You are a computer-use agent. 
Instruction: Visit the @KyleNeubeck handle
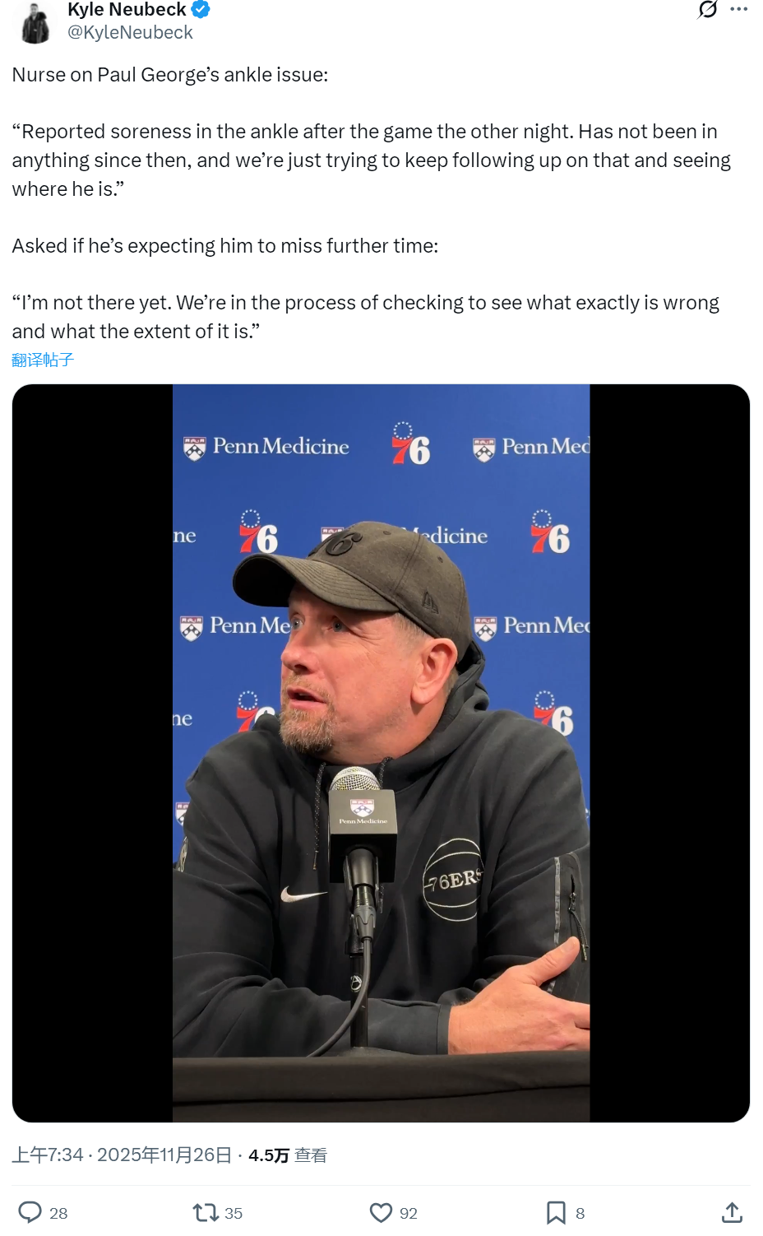pos(130,32)
